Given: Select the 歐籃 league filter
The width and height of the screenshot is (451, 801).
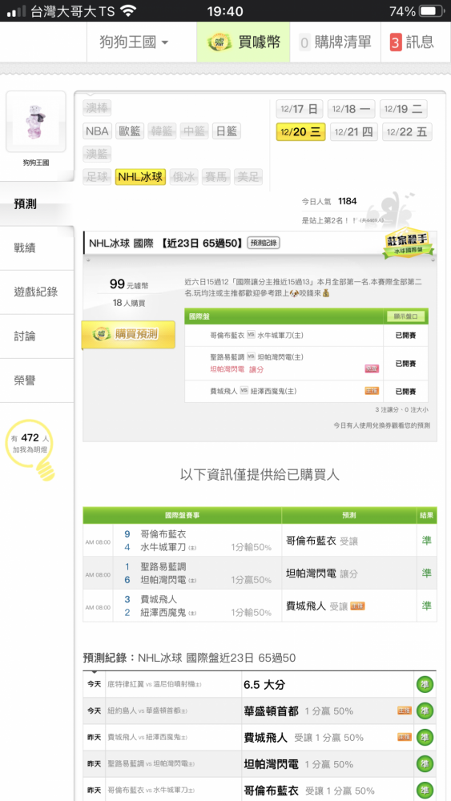Looking at the screenshot, I should tap(130, 131).
